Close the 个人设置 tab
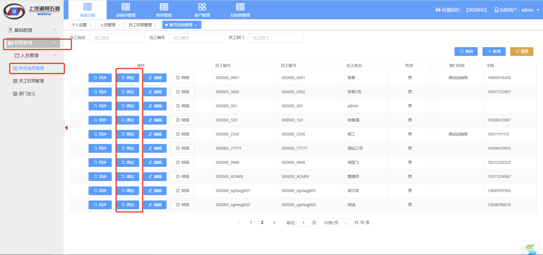This screenshot has width=543, height=255. click(90, 25)
